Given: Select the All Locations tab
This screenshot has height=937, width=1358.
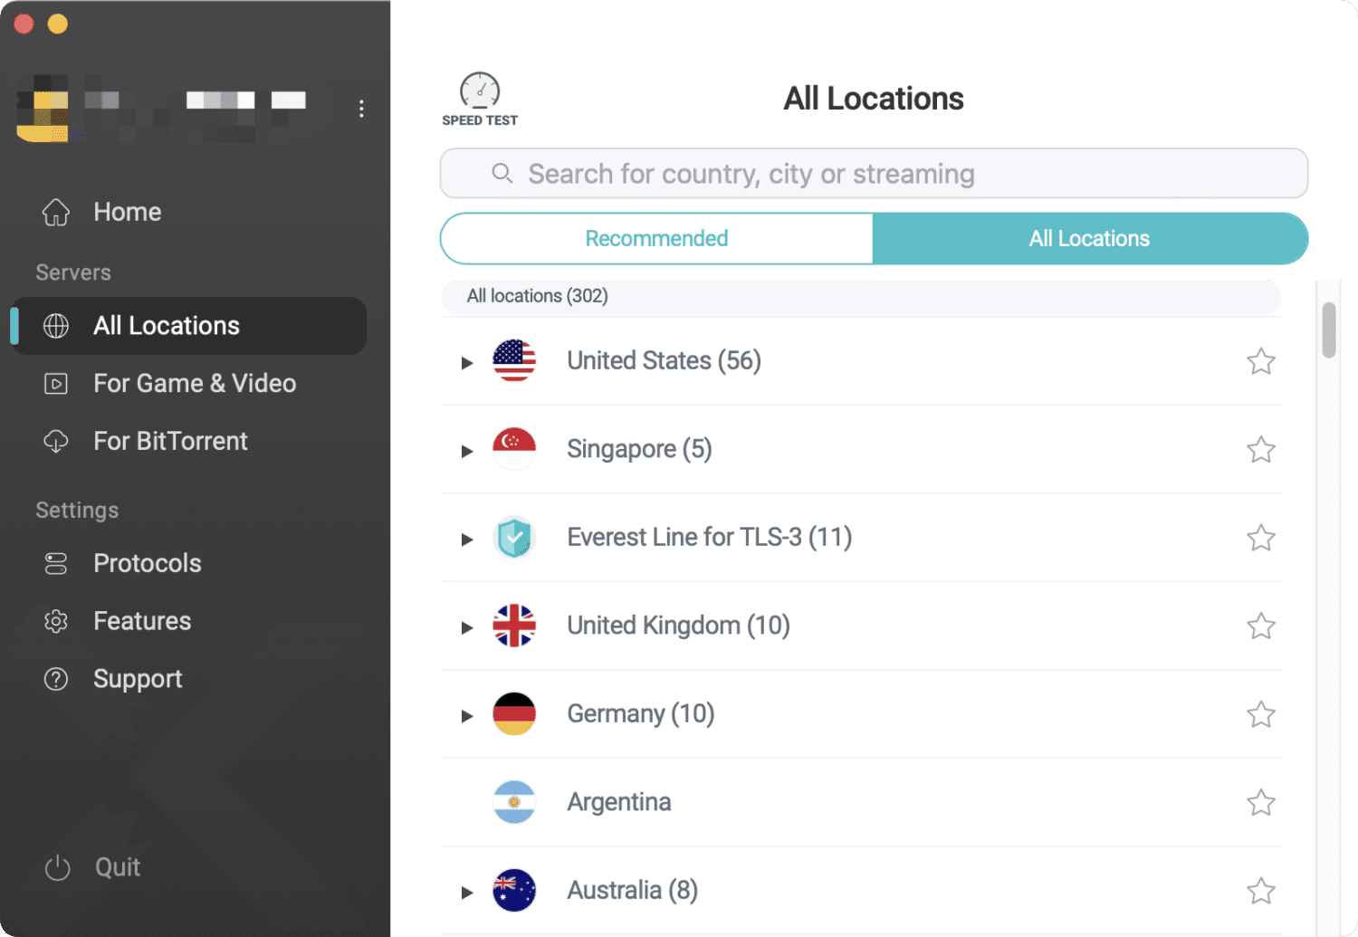Looking at the screenshot, I should pos(1089,239).
